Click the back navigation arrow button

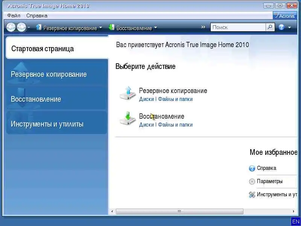11,27
